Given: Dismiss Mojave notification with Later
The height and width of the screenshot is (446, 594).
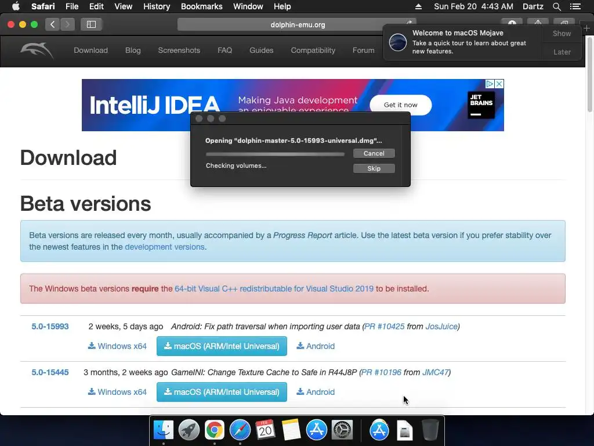Looking at the screenshot, I should [x=562, y=52].
